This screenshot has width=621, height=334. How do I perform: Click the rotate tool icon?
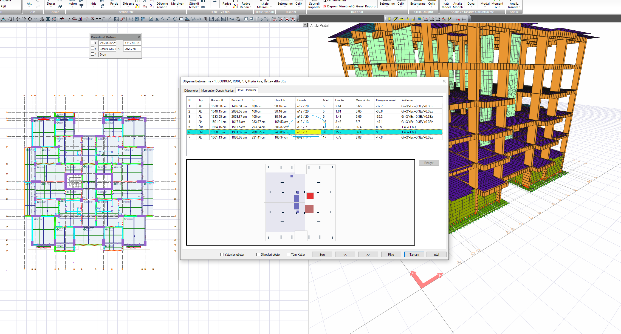(30, 19)
